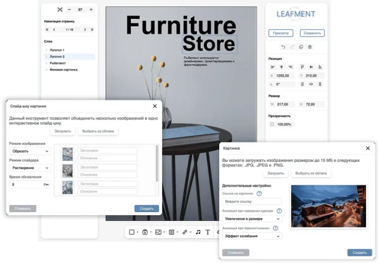Click the undo arrow icon
This screenshot has height=264, width=380.
[282, 47]
